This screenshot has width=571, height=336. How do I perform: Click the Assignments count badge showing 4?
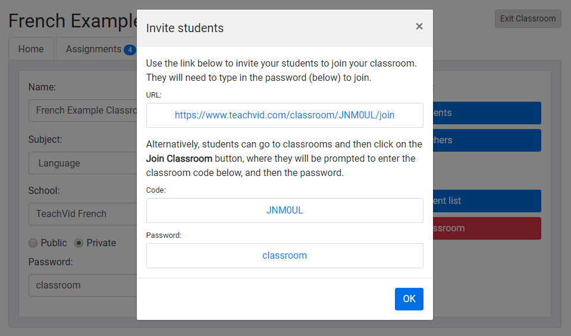coord(130,49)
